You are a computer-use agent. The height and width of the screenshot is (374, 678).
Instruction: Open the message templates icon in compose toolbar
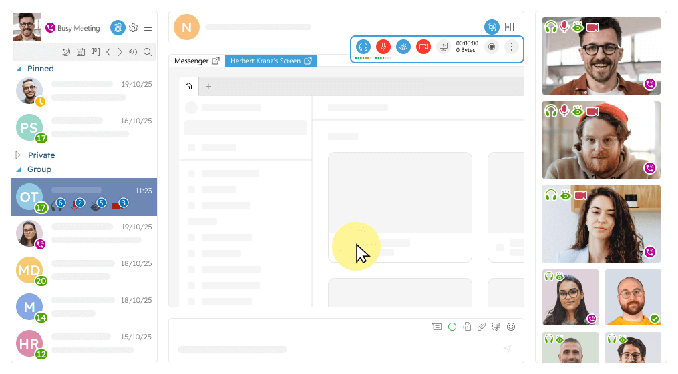click(437, 327)
